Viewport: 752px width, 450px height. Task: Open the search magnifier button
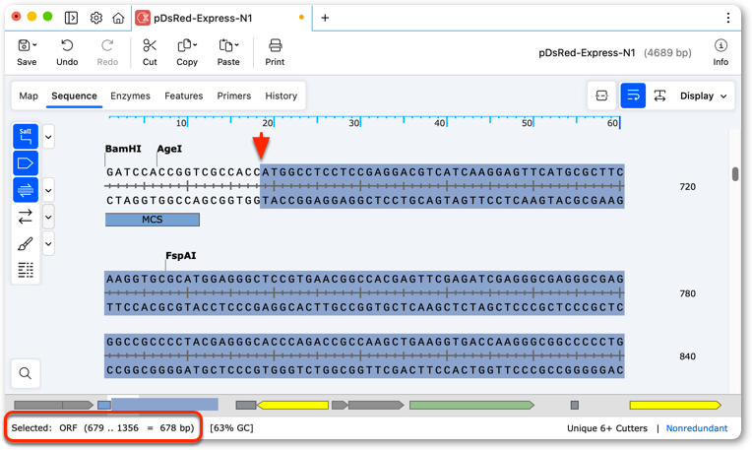pos(26,373)
